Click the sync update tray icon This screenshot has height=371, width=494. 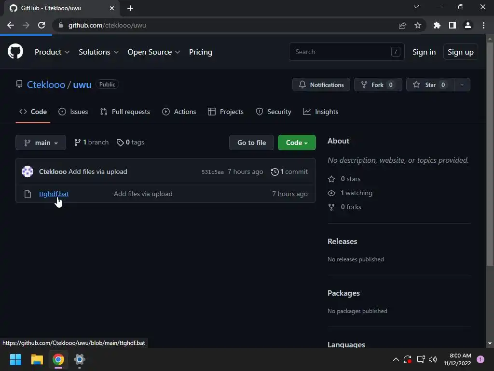408,359
